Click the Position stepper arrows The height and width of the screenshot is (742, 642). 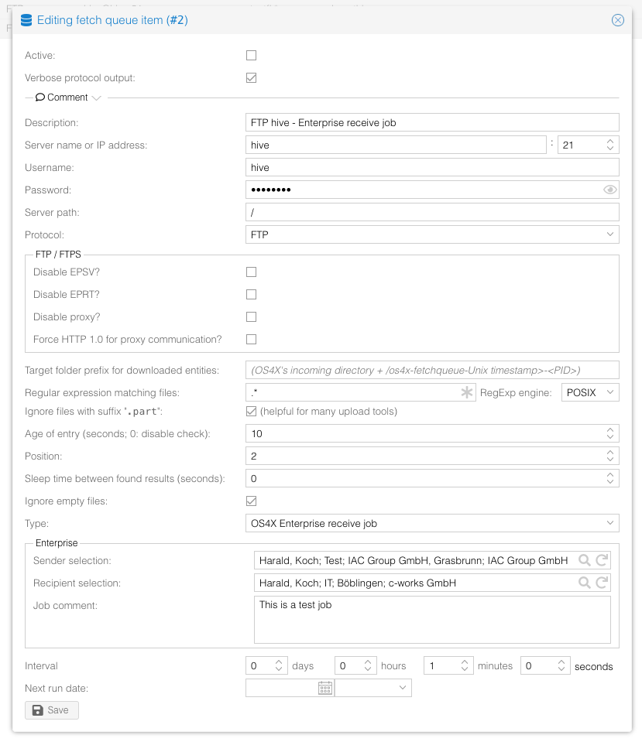coord(610,456)
